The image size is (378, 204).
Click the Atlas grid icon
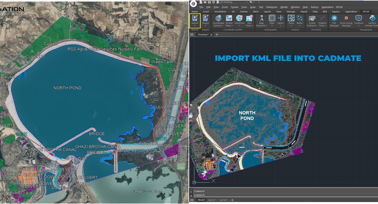[272, 18]
